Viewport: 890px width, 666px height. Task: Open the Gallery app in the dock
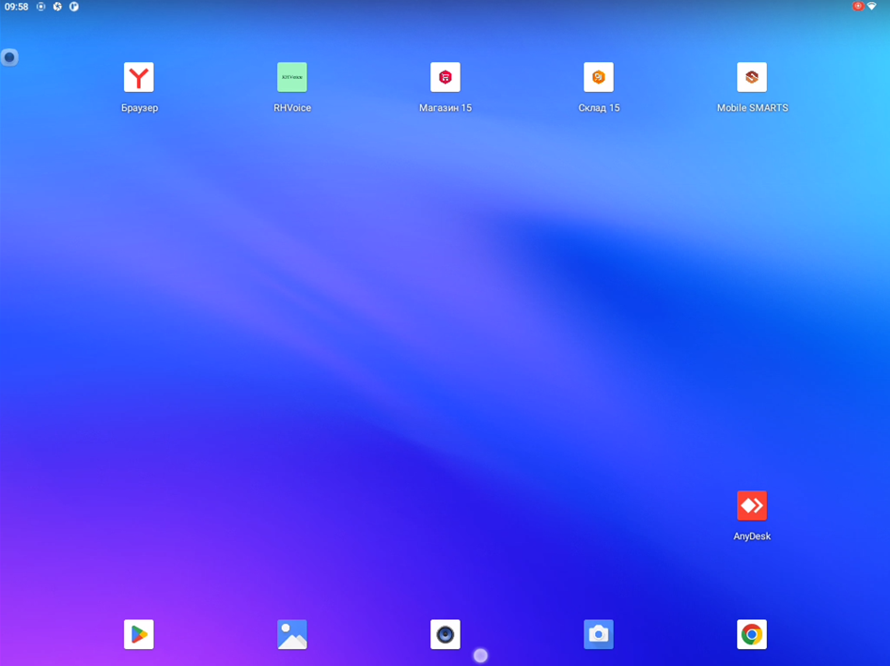coord(292,635)
